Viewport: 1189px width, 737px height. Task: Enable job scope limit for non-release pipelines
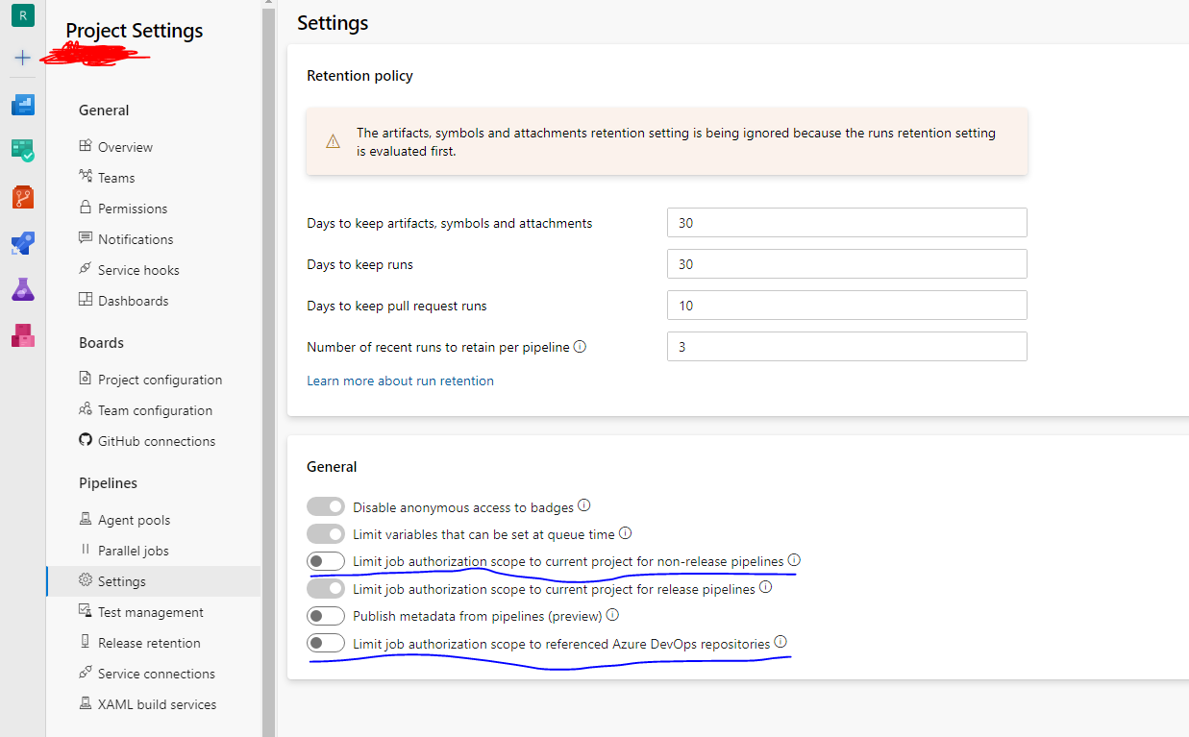(326, 561)
